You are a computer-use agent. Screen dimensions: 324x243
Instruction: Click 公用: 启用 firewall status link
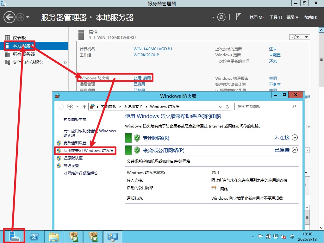142,78
